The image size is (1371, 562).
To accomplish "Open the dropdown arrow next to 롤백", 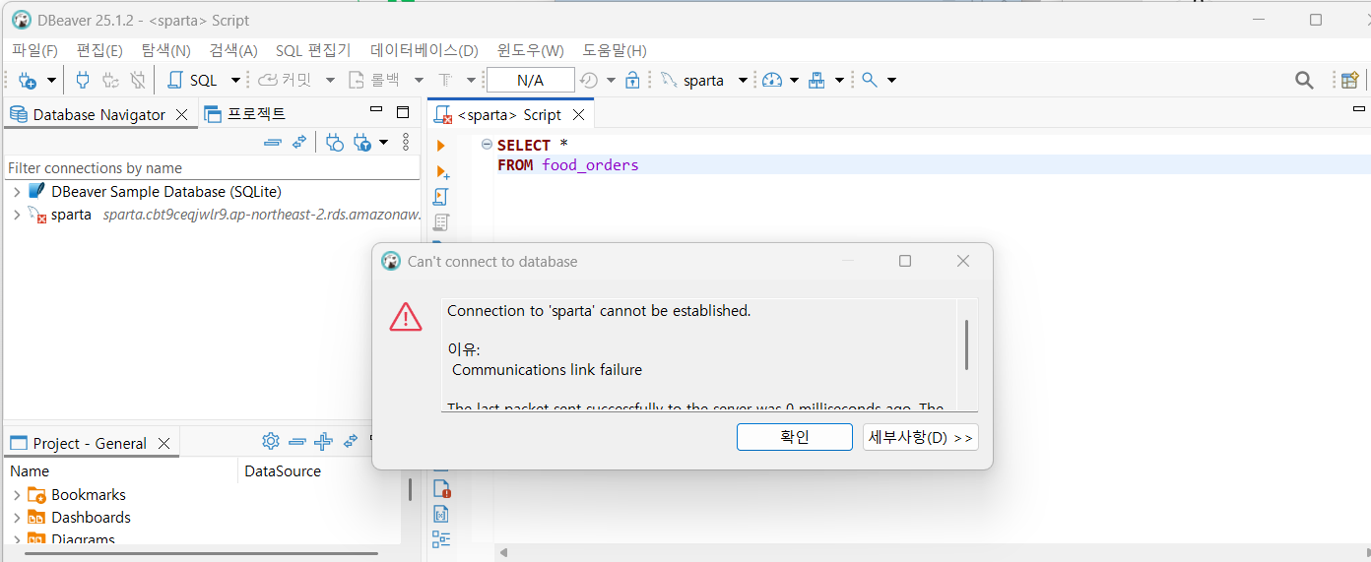I will coord(419,81).
